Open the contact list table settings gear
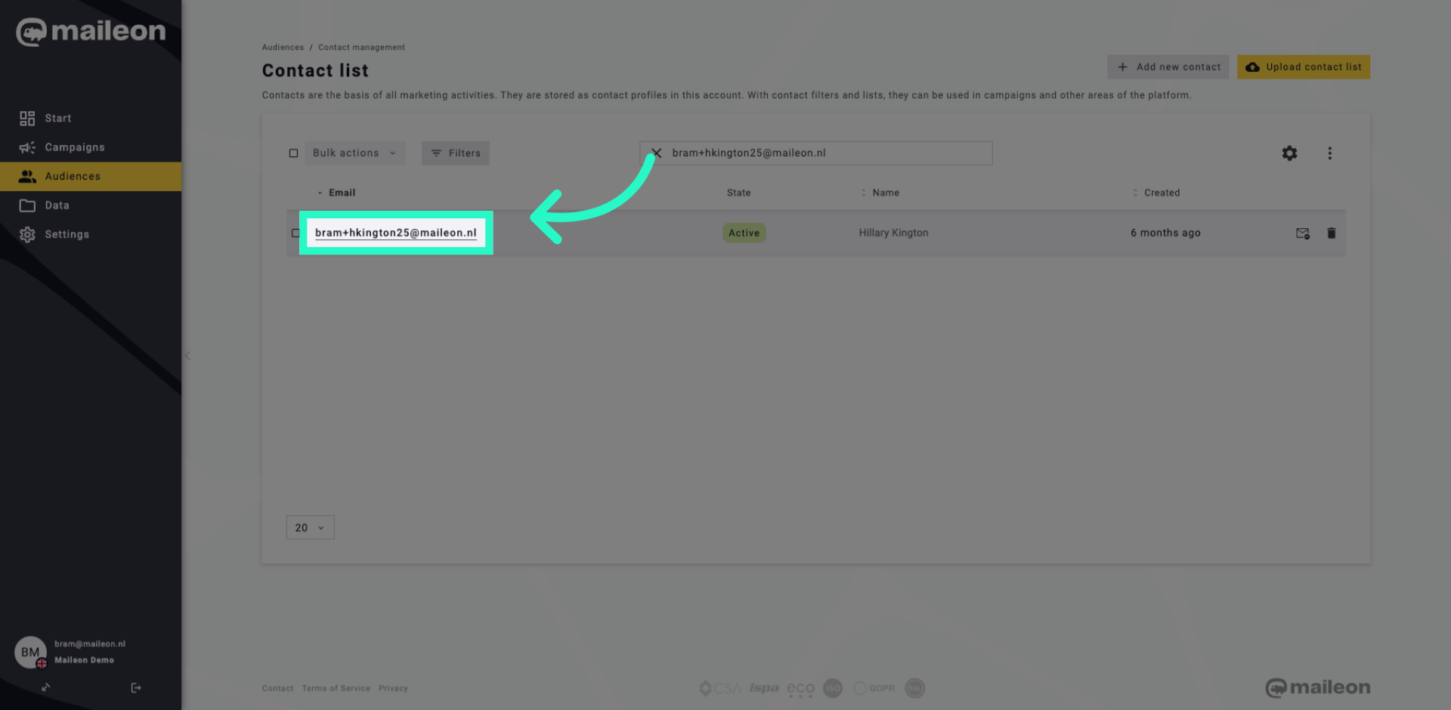Viewport: 1451px width, 710px height. coord(1289,153)
